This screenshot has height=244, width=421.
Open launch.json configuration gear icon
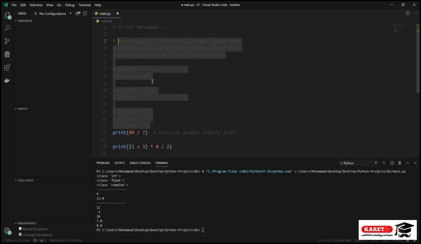[x=78, y=13]
